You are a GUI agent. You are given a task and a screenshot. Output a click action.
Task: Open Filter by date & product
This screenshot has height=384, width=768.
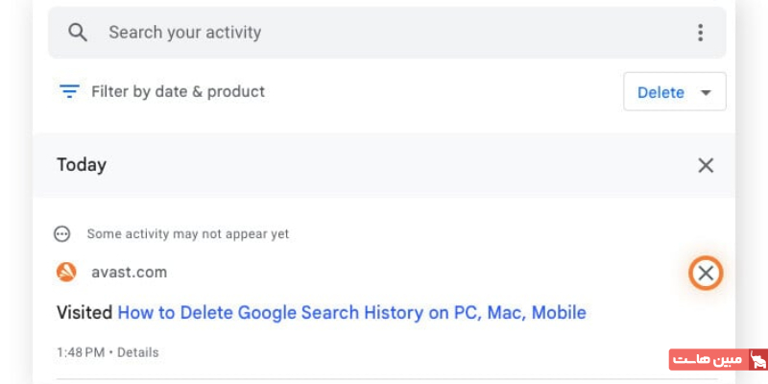tap(178, 92)
